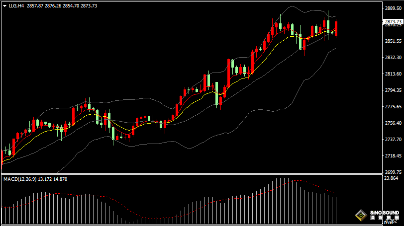Click the 2699.75 price axis label
This screenshot has width=404, height=226.
click(393, 172)
